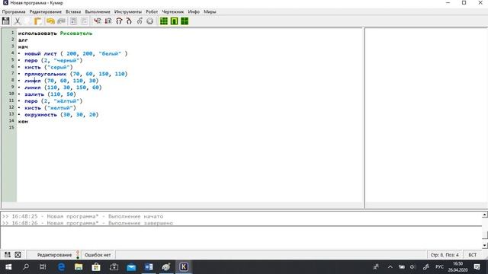Open the first green grid window icon
This screenshot has width=488, height=274.
pos(164,21)
